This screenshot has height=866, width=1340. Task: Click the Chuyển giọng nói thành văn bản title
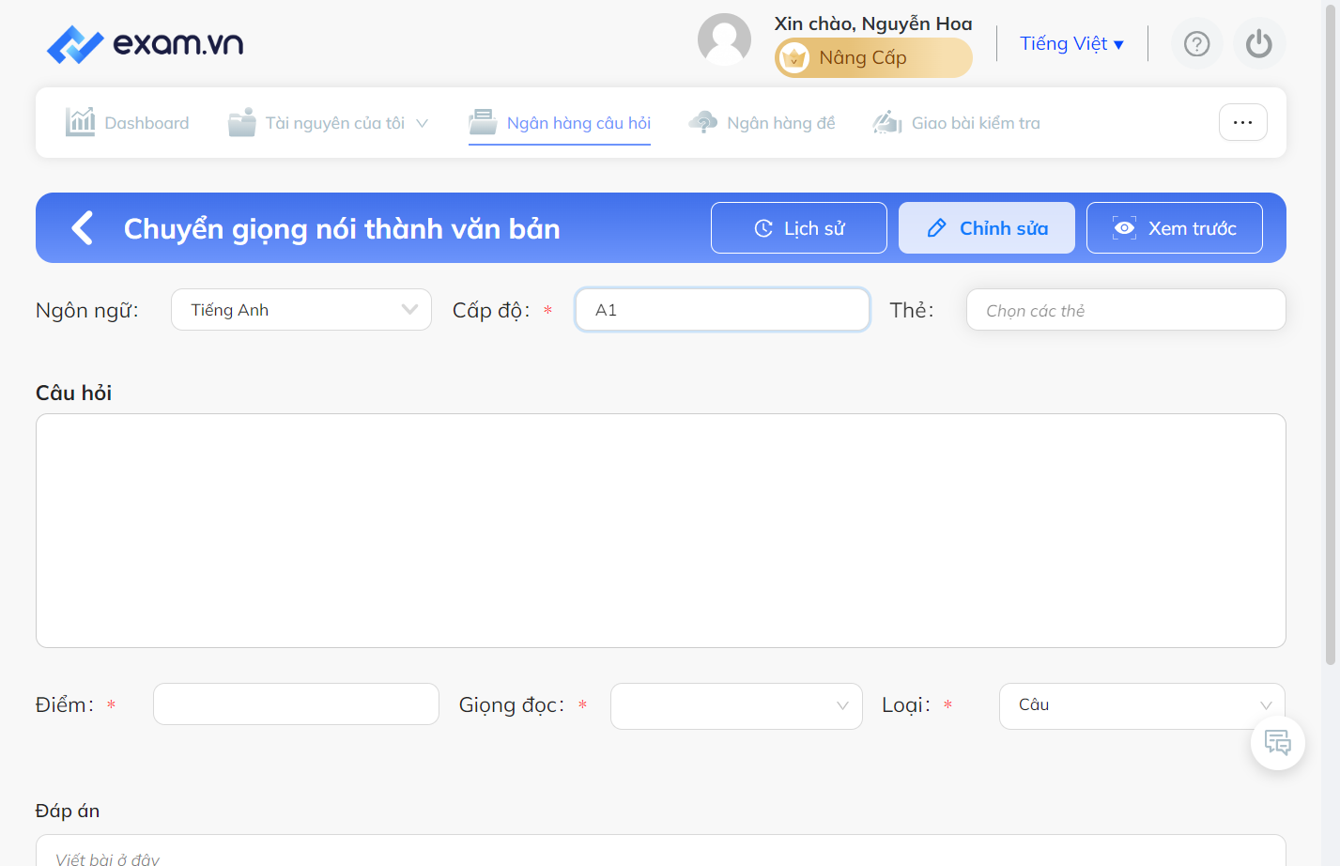point(342,228)
